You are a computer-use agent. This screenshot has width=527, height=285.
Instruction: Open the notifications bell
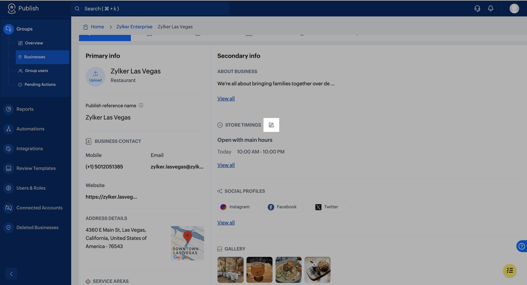491,8
